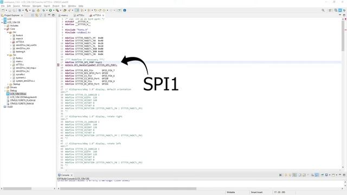This screenshot has width=347, height=195.
Task: Collapse the Src folder
Action: [8, 55]
